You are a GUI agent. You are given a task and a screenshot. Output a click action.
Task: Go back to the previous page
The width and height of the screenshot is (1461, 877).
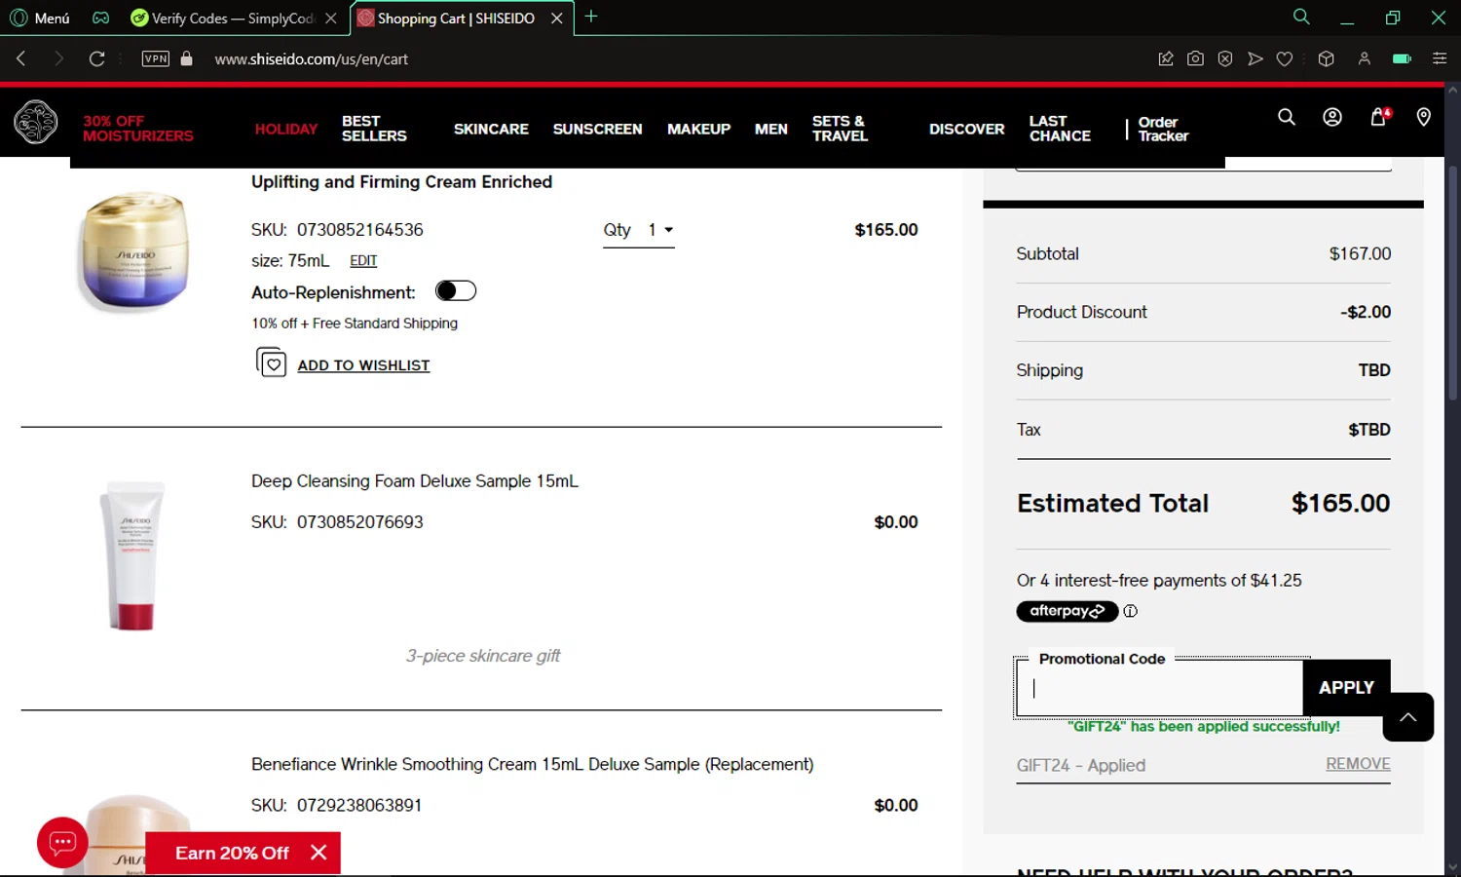[21, 58]
